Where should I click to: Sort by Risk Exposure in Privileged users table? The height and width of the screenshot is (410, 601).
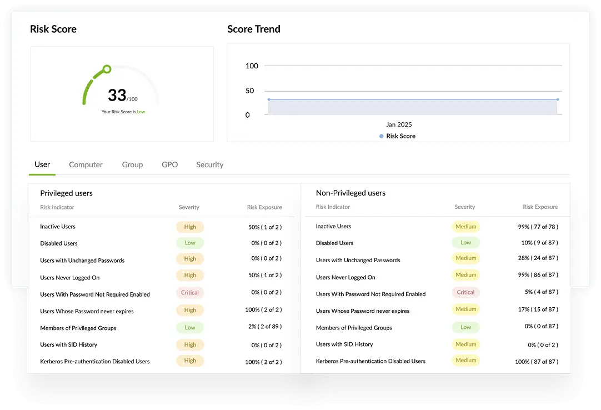[x=264, y=207]
